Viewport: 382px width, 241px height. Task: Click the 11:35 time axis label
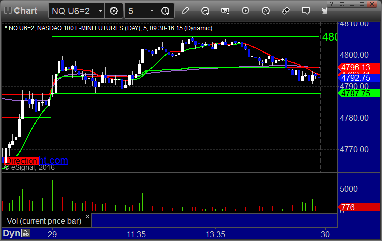(136, 234)
